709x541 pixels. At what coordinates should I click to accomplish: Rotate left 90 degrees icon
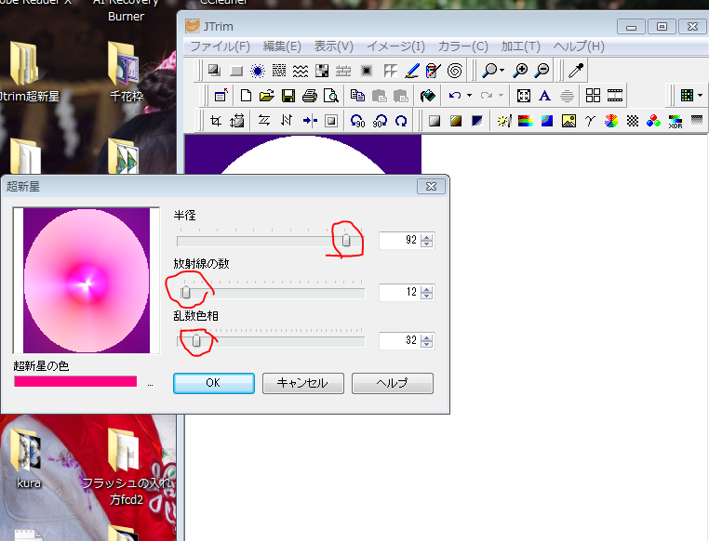click(x=357, y=121)
